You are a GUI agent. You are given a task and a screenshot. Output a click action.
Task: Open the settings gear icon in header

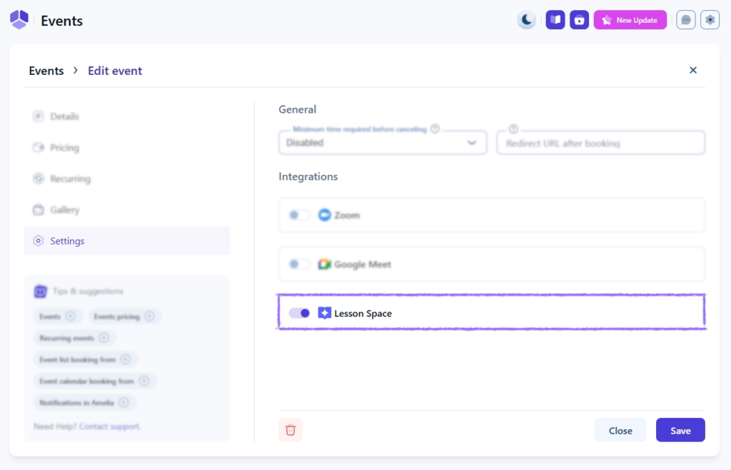pyautogui.click(x=710, y=20)
